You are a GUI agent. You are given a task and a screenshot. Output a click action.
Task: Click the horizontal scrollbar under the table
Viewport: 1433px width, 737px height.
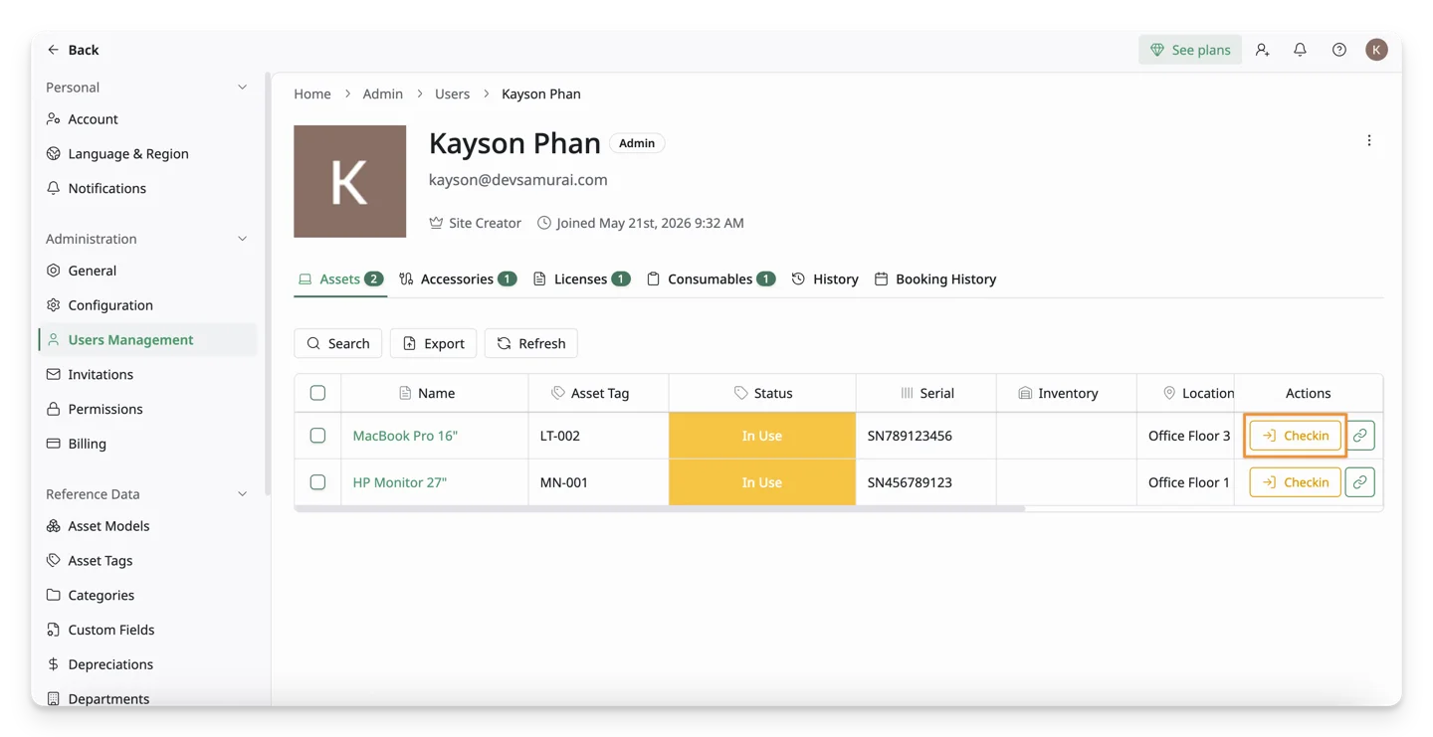point(660,509)
